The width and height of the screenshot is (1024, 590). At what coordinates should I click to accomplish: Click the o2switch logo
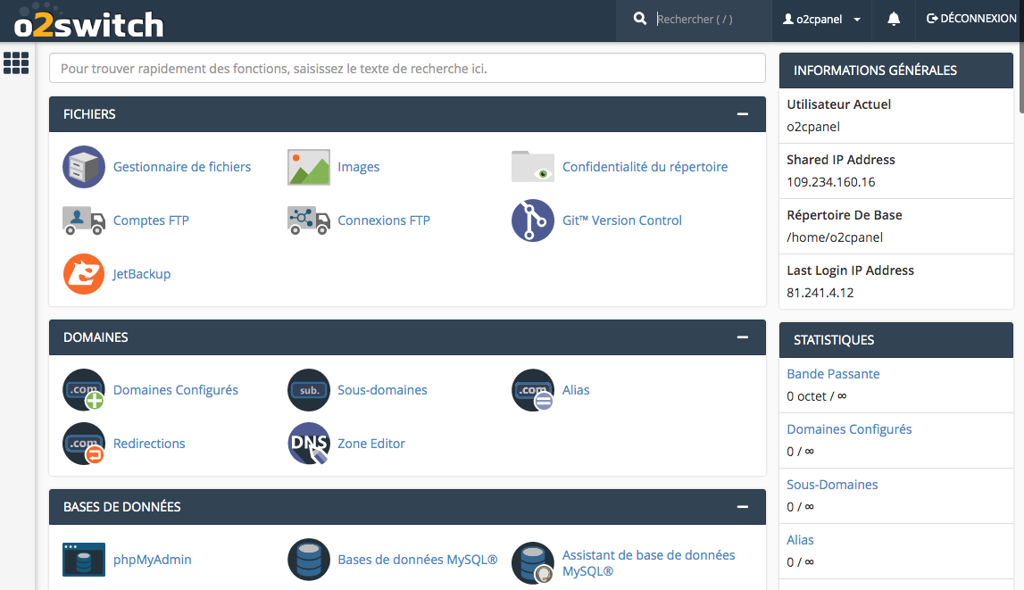click(x=88, y=21)
